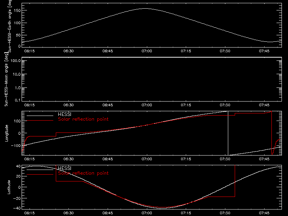Click 07:30 time label under Latitude plot
This screenshot has height=216, width=288.
225,213
